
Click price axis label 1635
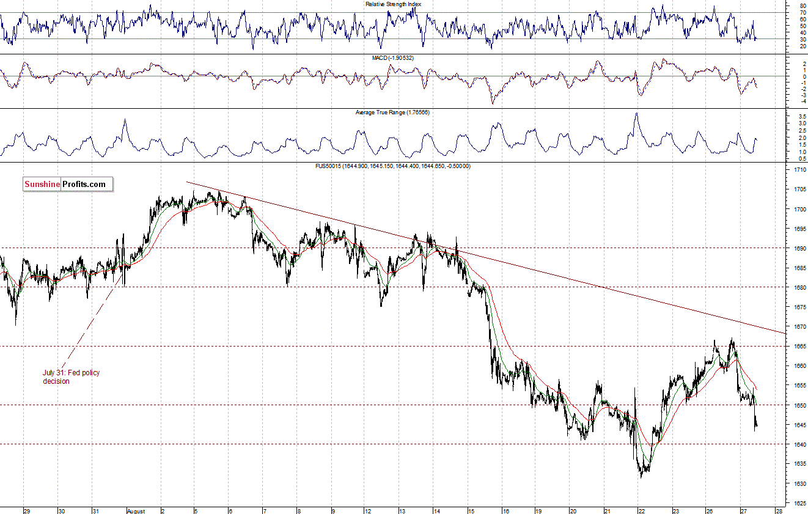tap(800, 464)
